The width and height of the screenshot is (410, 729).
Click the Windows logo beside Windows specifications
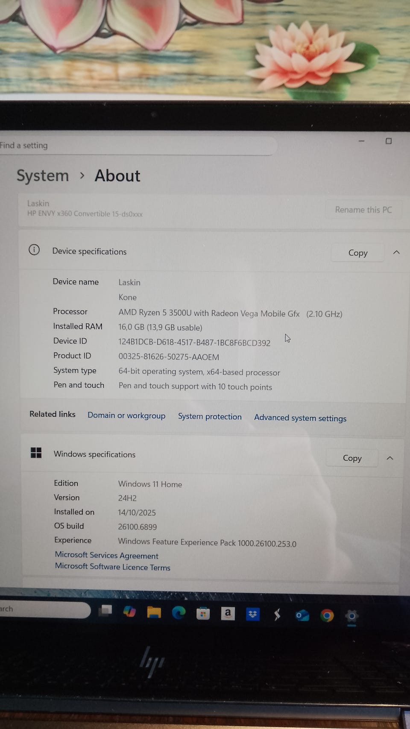[36, 453]
